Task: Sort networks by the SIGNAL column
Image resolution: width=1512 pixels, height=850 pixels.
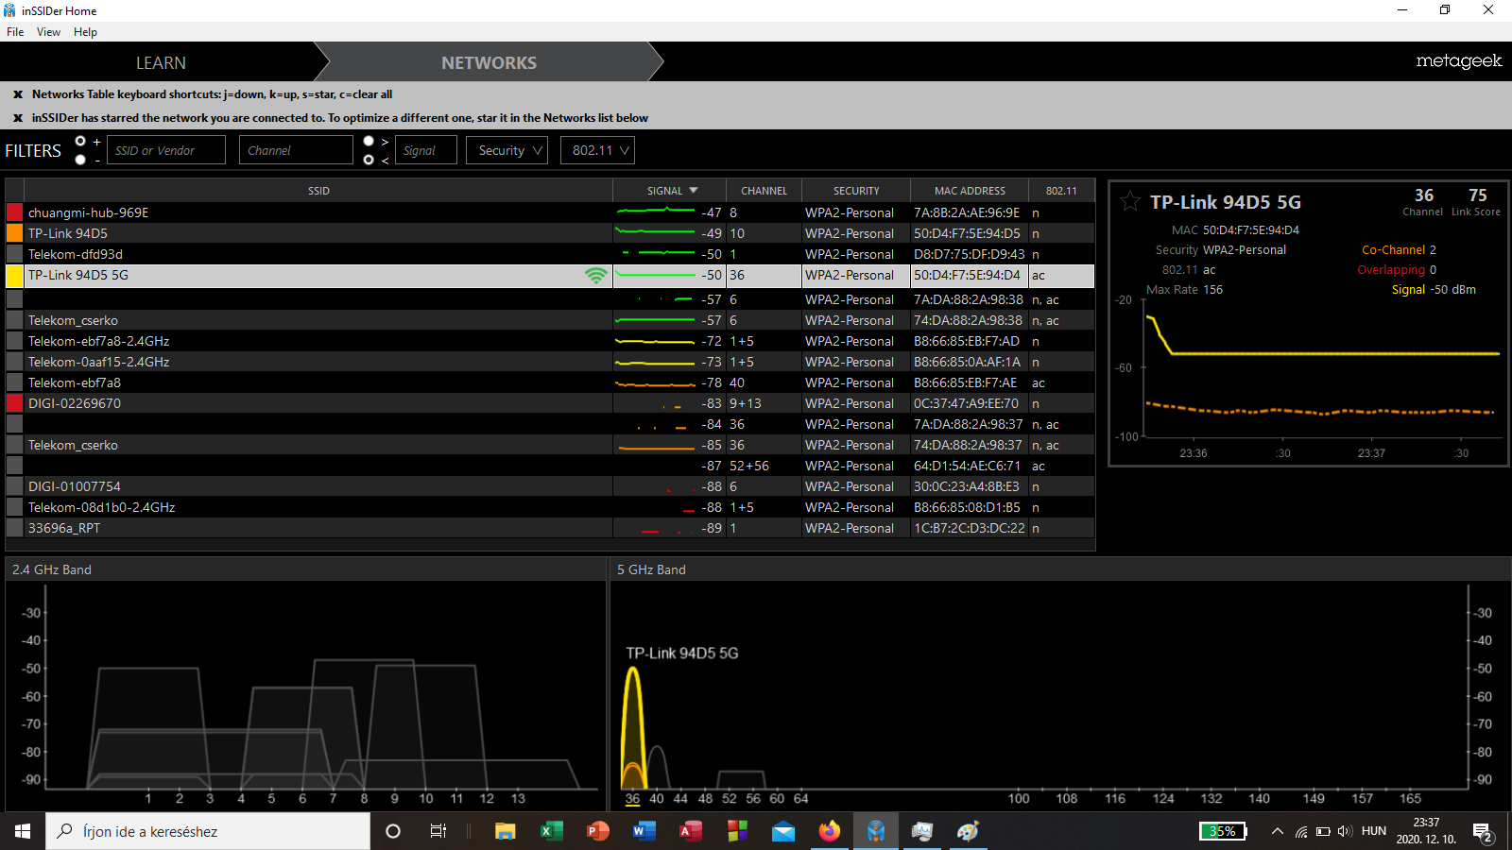Action: pyautogui.click(x=670, y=191)
